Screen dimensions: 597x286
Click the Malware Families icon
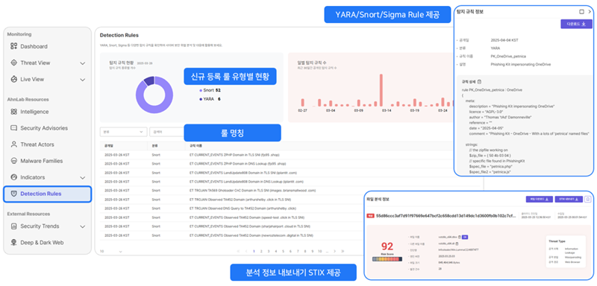pyautogui.click(x=13, y=161)
